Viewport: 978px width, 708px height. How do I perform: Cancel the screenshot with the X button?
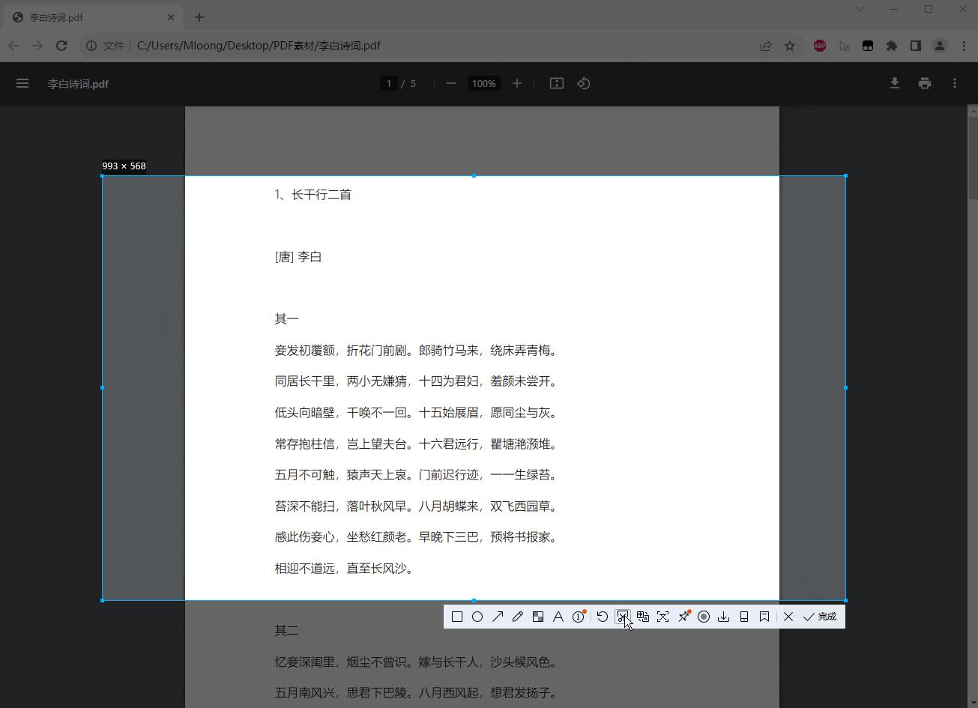(x=788, y=616)
